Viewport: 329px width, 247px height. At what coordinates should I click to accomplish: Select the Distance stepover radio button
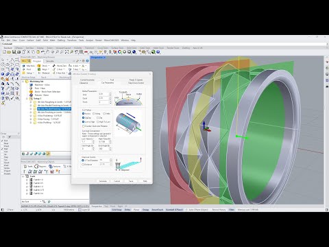83,165
